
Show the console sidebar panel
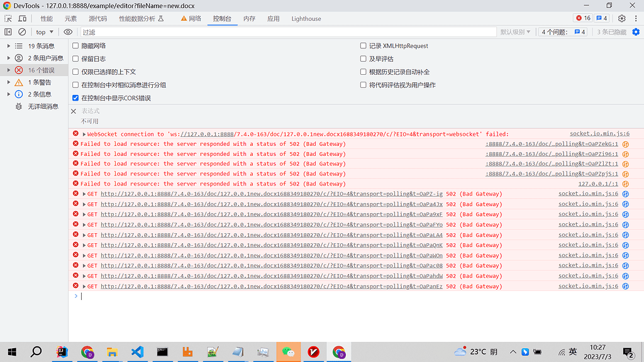pyautogui.click(x=9, y=31)
